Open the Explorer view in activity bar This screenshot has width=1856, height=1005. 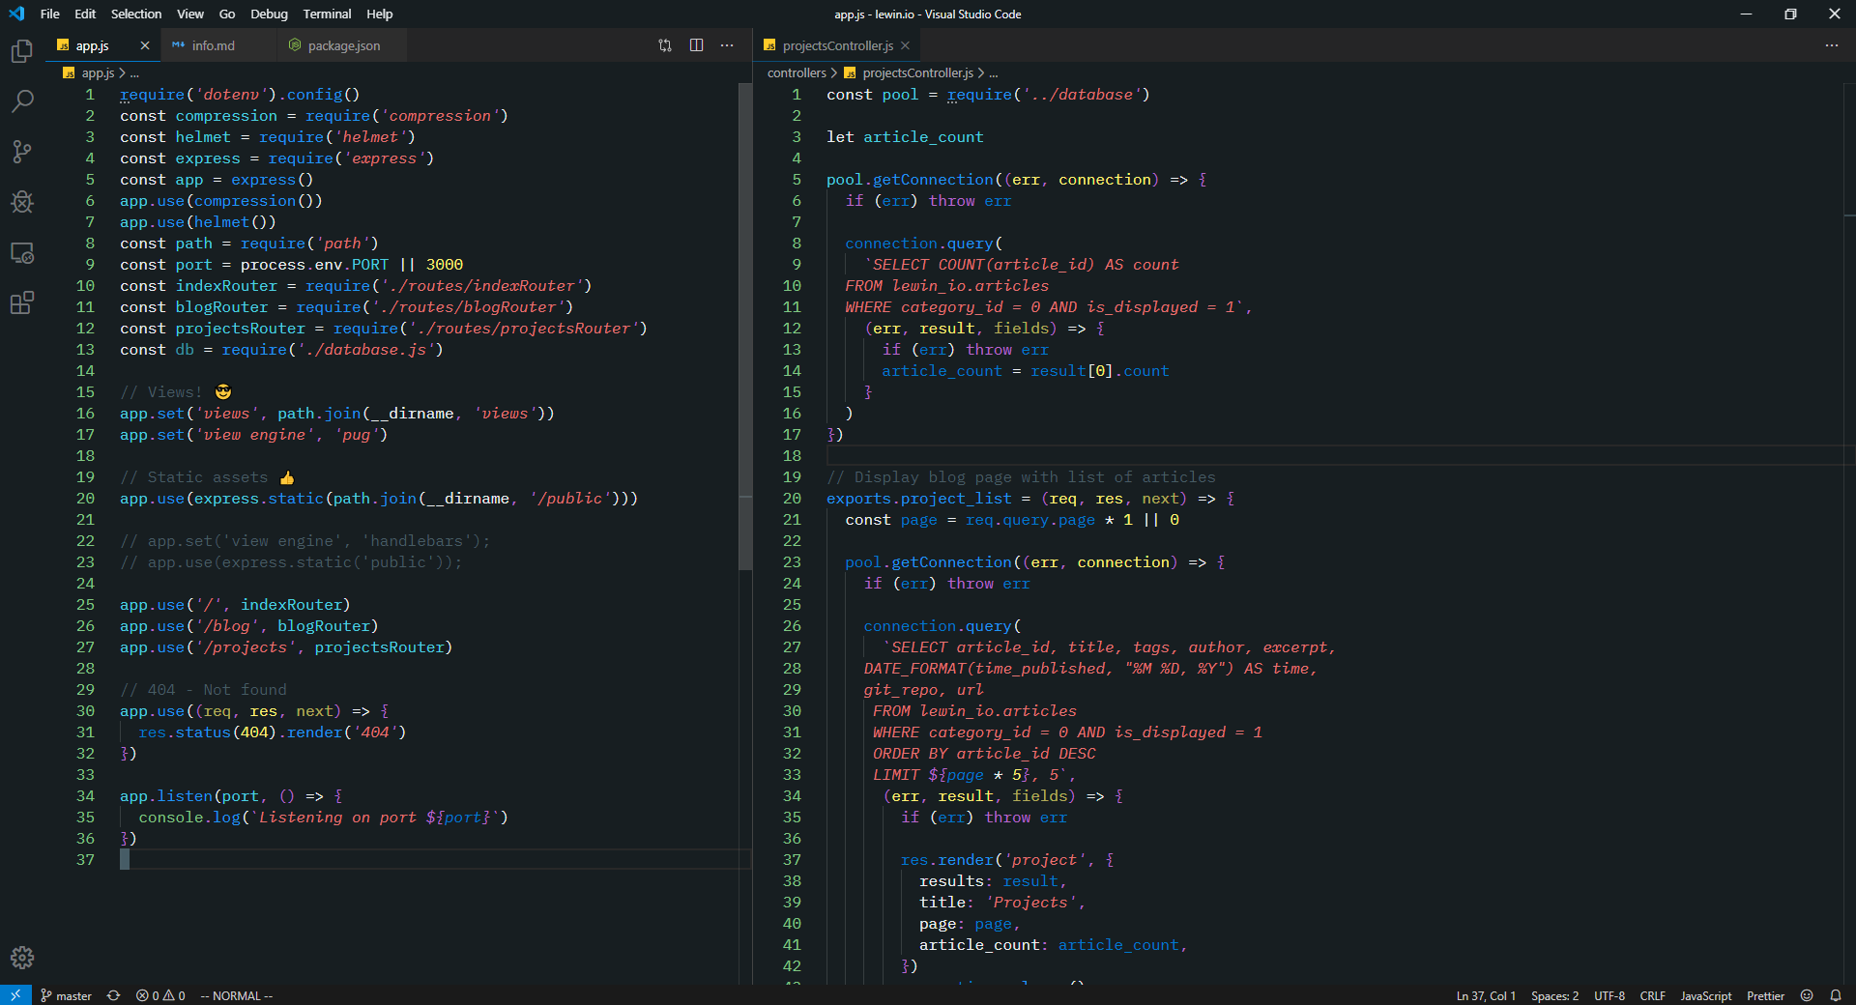[x=21, y=51]
